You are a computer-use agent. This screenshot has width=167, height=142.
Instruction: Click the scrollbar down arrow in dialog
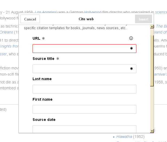pyautogui.click(x=152, y=131)
